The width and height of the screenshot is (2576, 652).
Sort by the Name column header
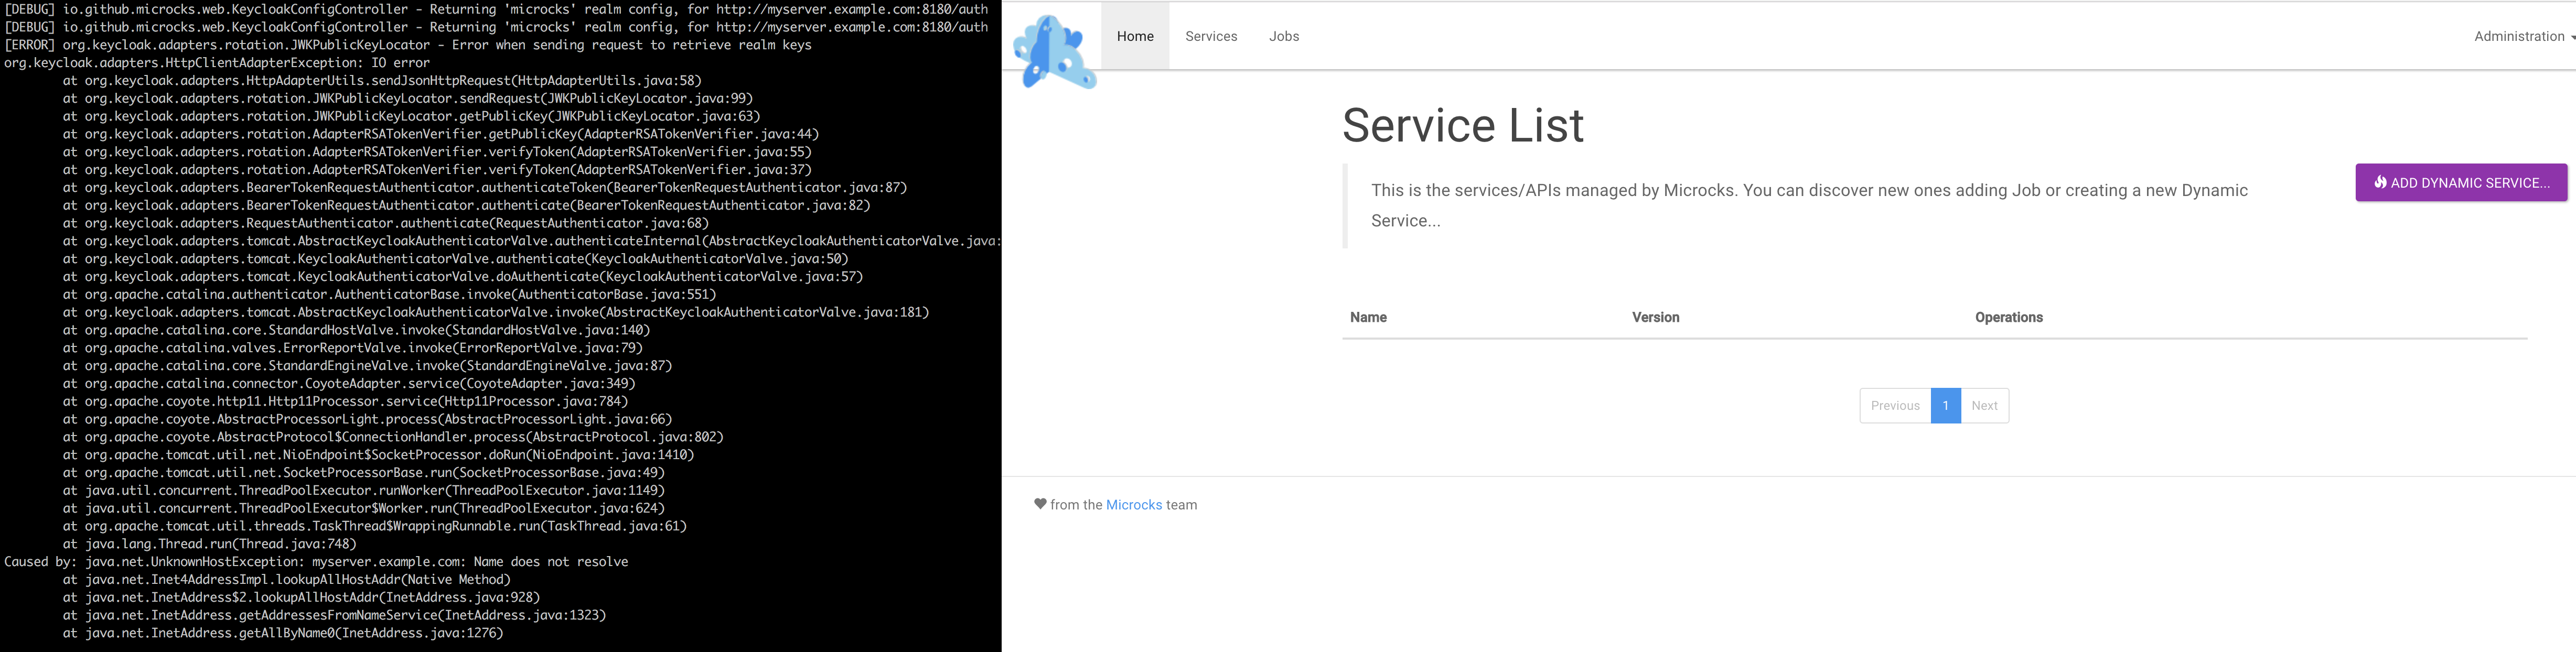tap(1368, 317)
